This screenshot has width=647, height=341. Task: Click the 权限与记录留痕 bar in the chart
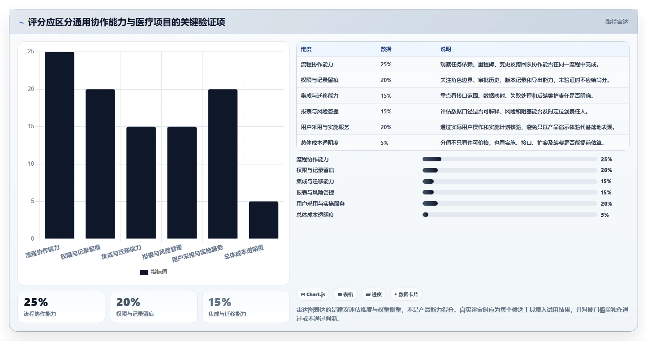(100, 164)
